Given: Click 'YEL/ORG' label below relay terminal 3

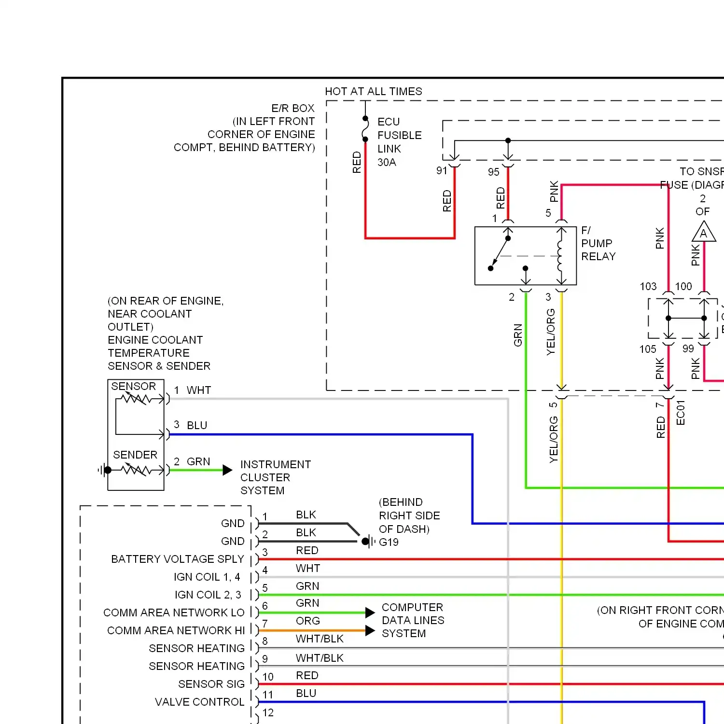Looking at the screenshot, I should pyautogui.click(x=551, y=333).
